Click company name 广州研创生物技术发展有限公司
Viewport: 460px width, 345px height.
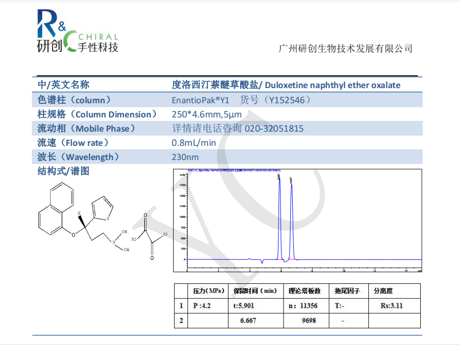pos(346,48)
